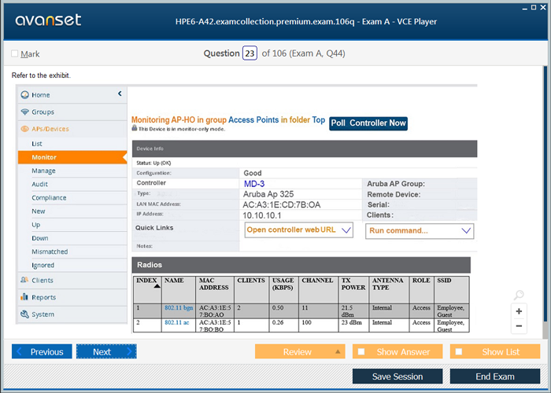Screen dimensions: 551x393
Task: Click the APs/Devices eye icon
Action: click(x=24, y=129)
